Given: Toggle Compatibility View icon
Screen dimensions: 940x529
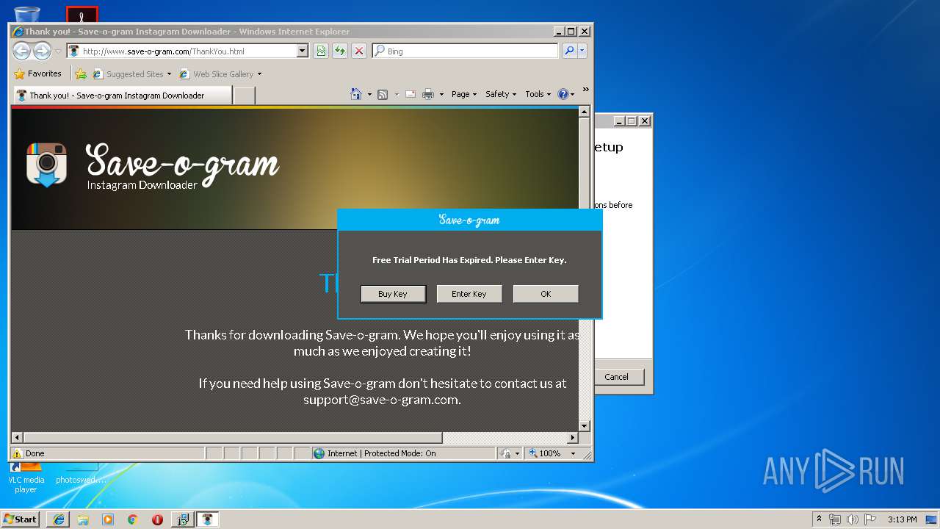Looking at the screenshot, I should pos(321,51).
